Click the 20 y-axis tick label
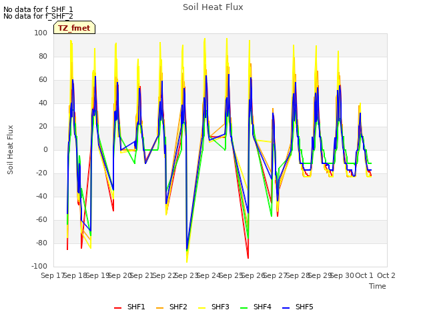The image size is (427, 320). click(x=43, y=127)
